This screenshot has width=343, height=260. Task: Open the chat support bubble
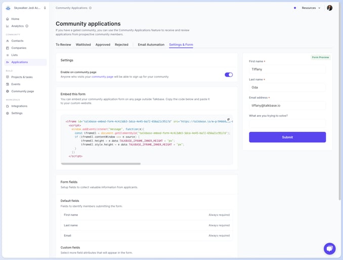coord(330,249)
